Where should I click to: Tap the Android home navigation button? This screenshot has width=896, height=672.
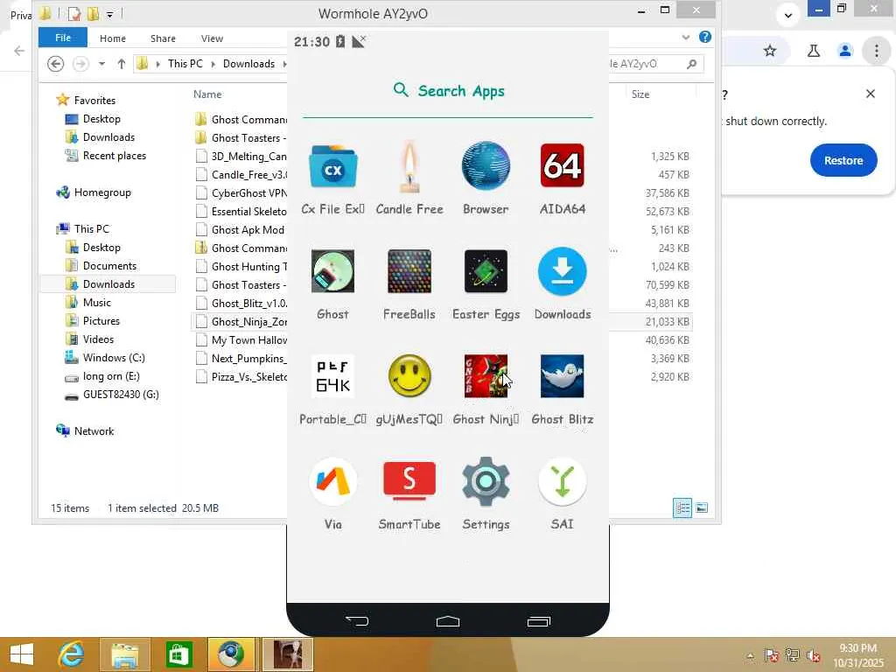point(447,621)
